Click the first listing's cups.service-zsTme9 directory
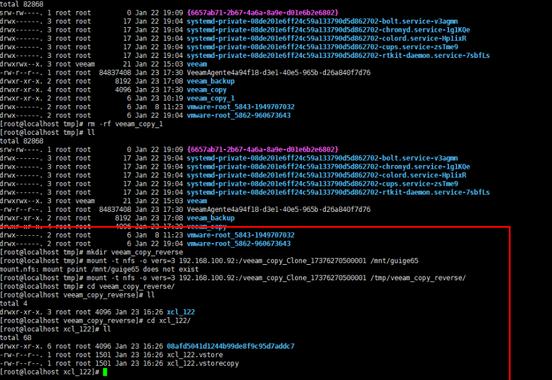The width and height of the screenshot is (552, 380). pyautogui.click(x=322, y=46)
